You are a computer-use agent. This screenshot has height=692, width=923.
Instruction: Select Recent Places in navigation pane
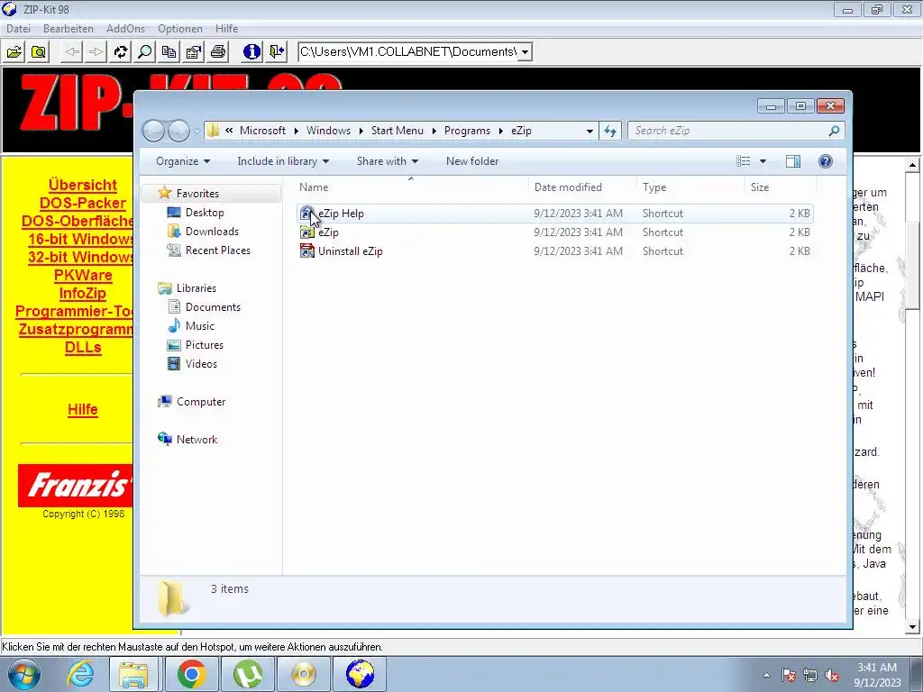(217, 250)
